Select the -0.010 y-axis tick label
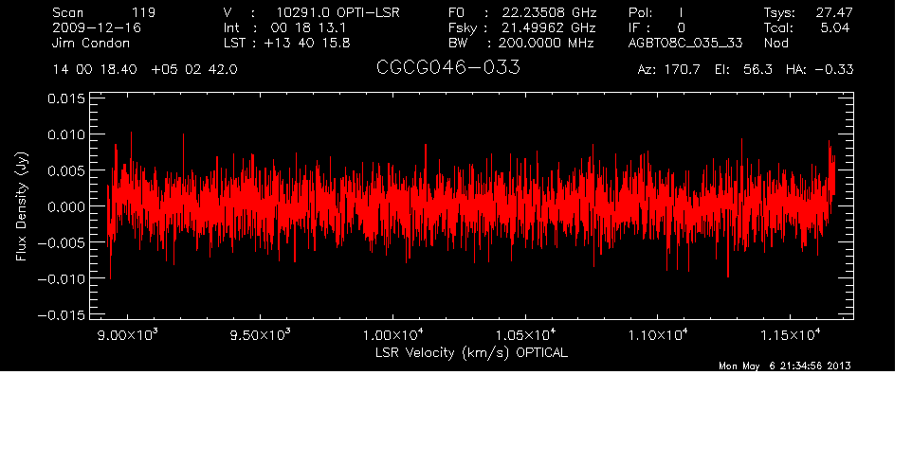The height and width of the screenshot is (464, 912). (62, 278)
